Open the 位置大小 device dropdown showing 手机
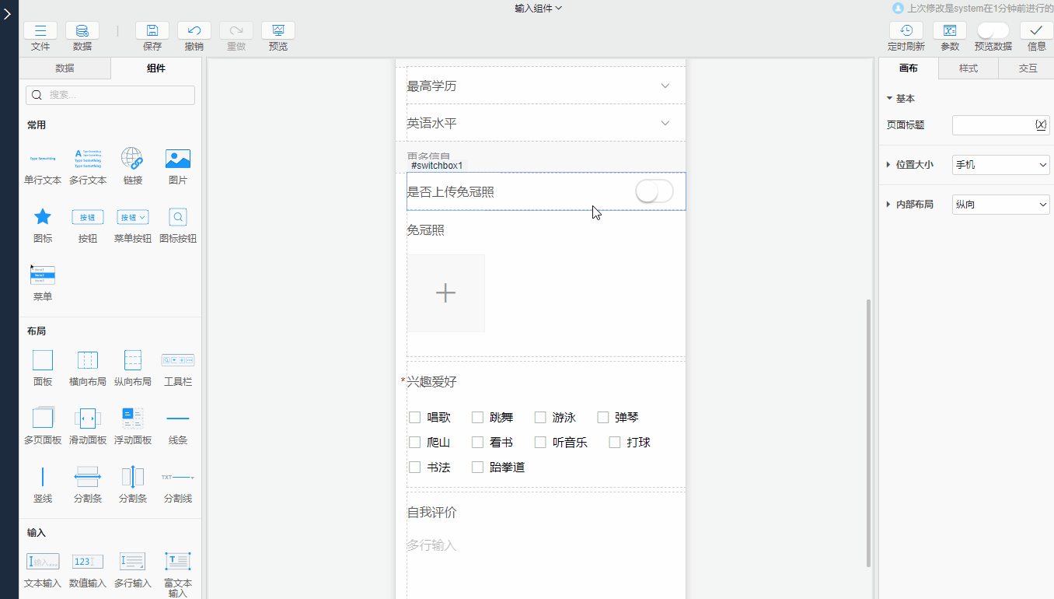Image resolution: width=1054 pixels, height=599 pixels. pos(1000,164)
